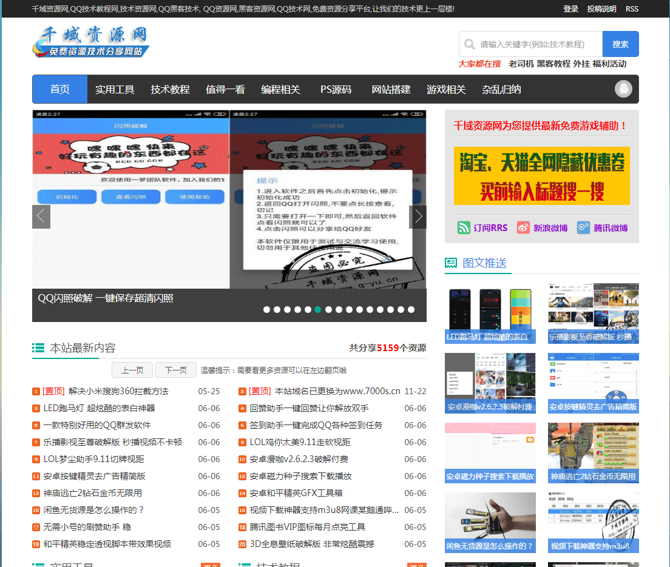Image resolution: width=670 pixels, height=567 pixels.
Task: Click the 外挂 hot search keyword
Action: [581, 64]
